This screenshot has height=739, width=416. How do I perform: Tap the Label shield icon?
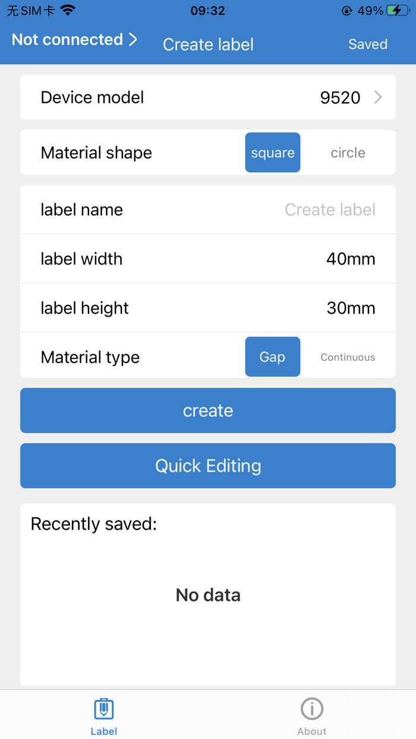tap(103, 708)
